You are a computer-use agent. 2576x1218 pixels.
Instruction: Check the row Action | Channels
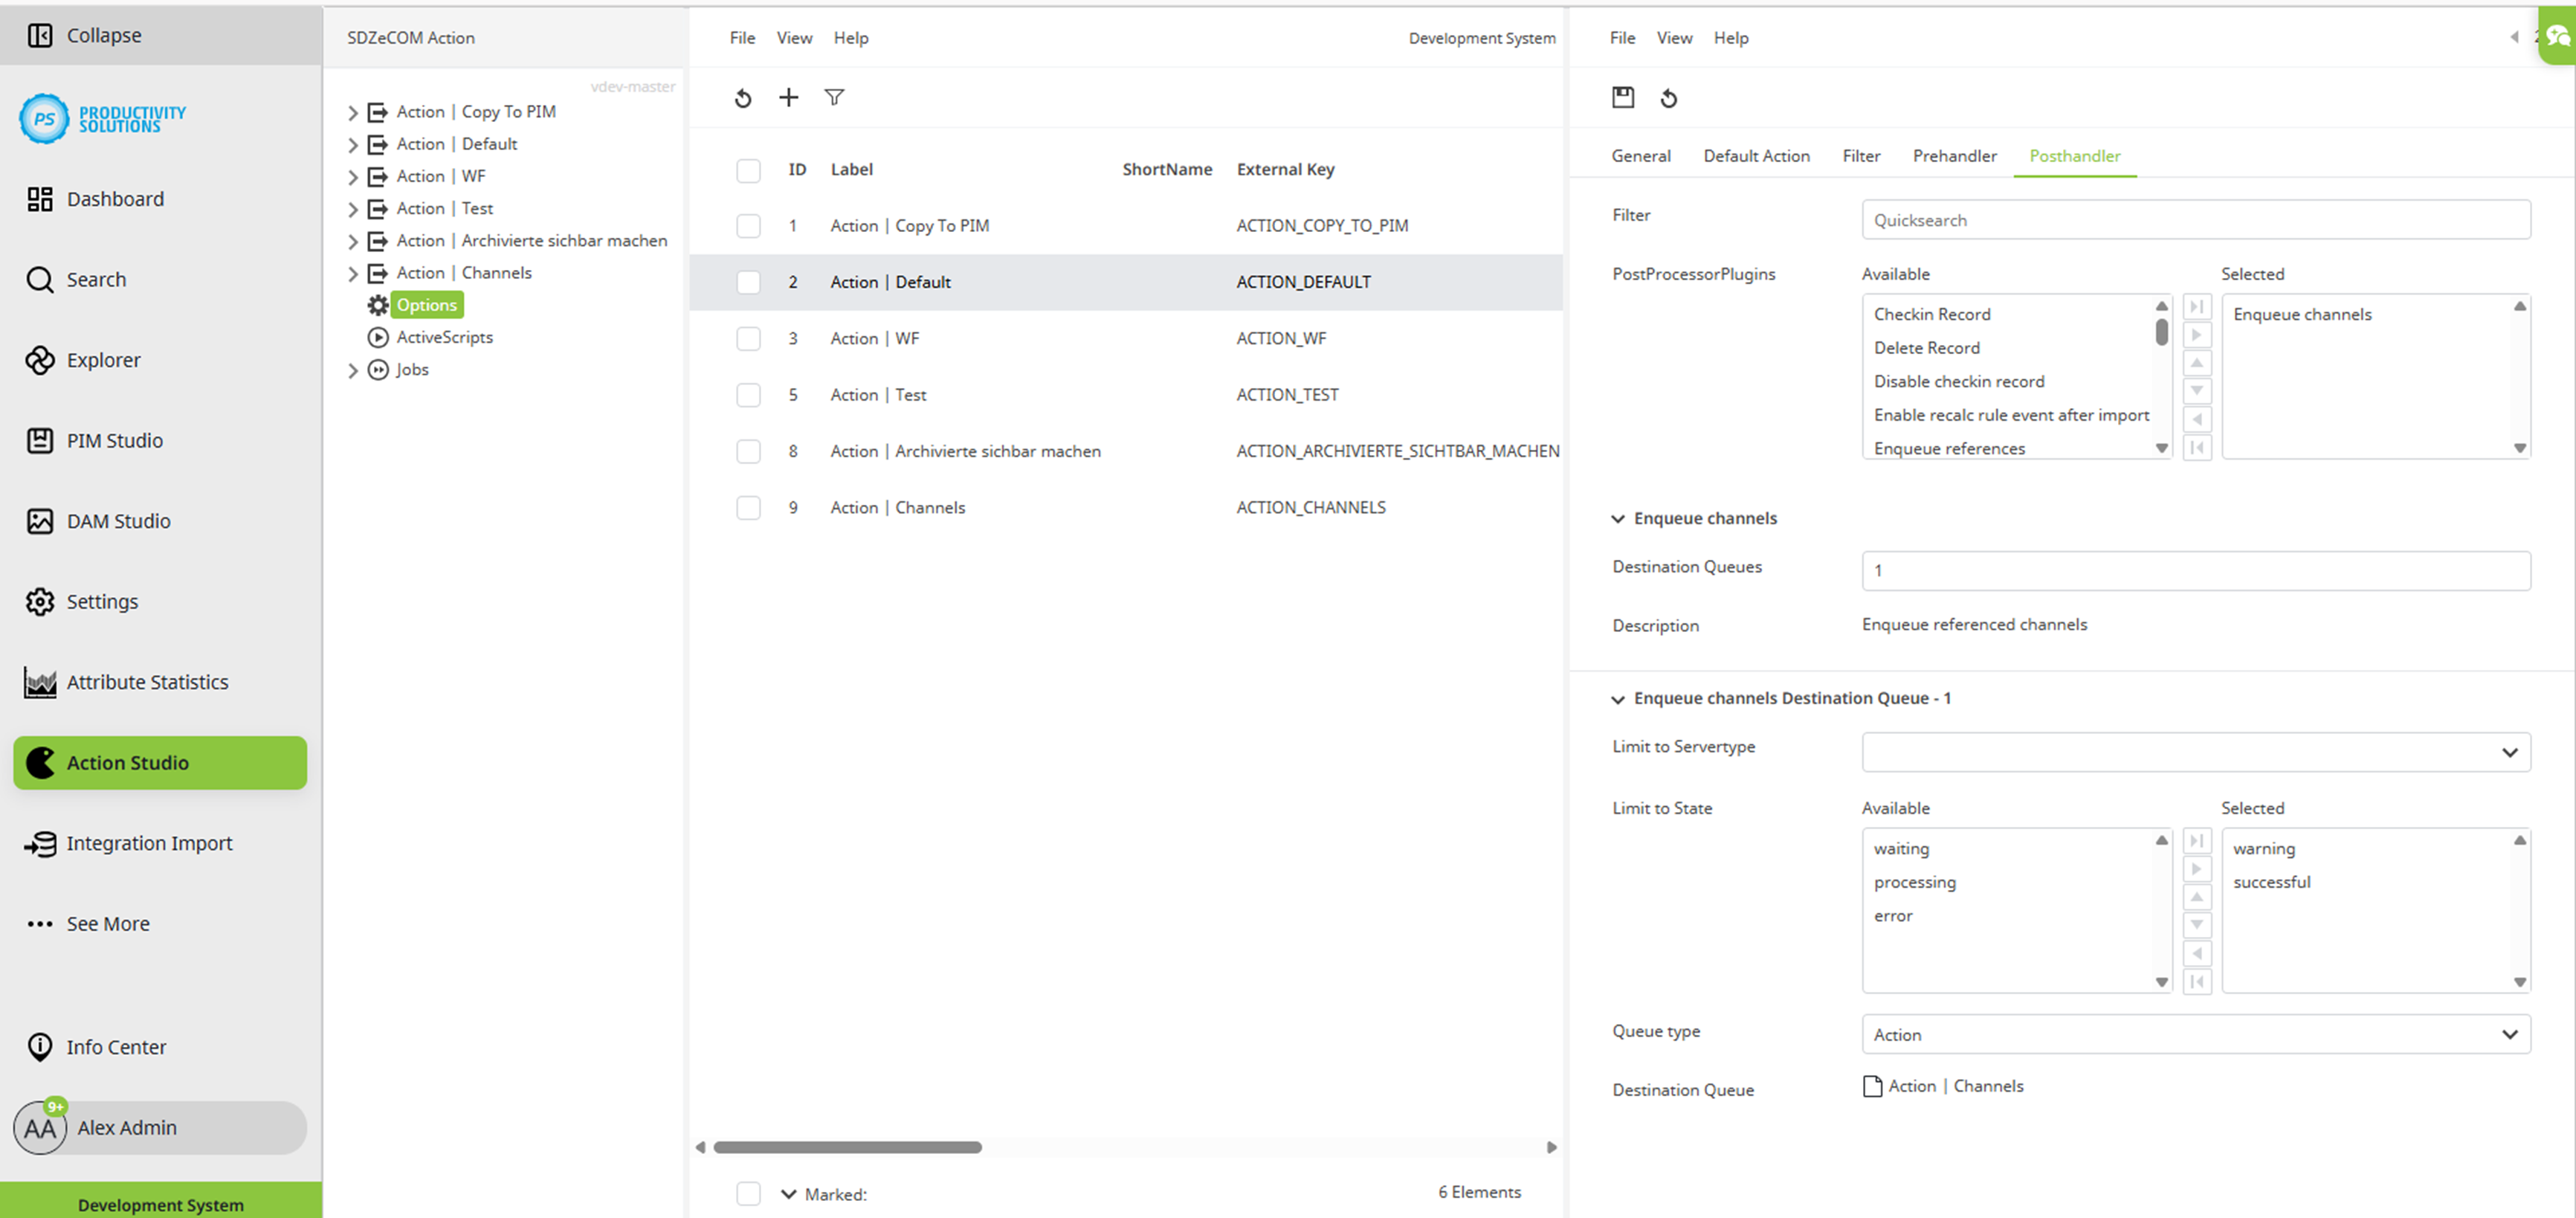748,508
